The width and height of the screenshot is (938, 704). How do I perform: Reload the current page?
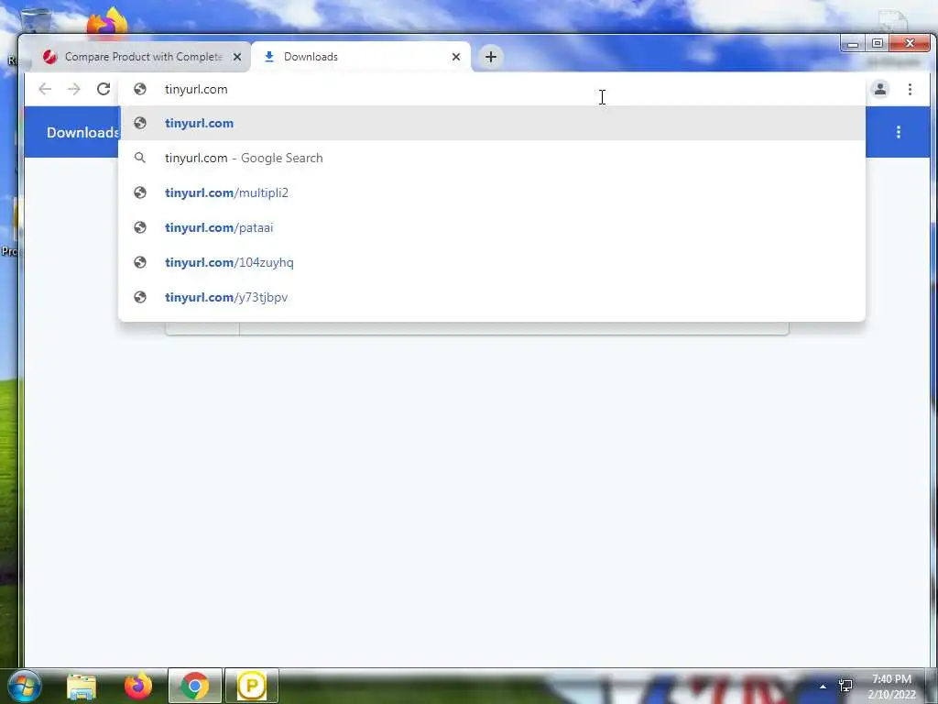104,89
